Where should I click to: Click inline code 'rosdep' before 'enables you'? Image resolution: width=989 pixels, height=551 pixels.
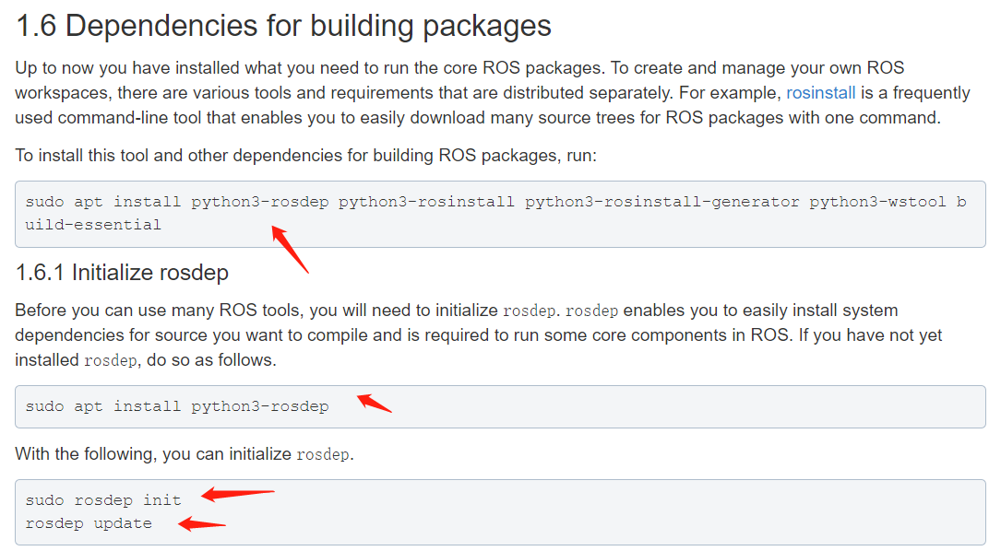tap(591, 311)
